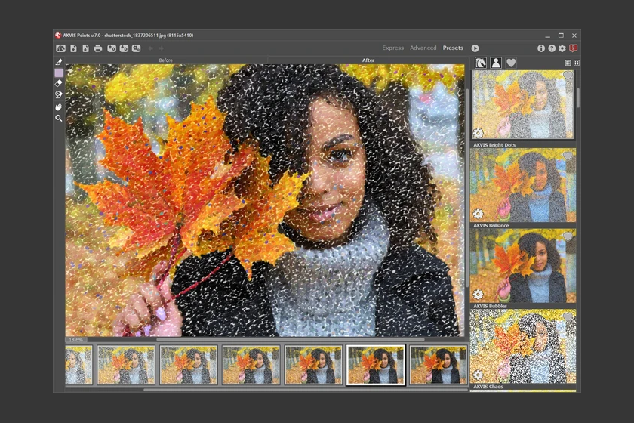Favorite the AKVIS Chaos preset
The image size is (634, 423).
point(568,317)
